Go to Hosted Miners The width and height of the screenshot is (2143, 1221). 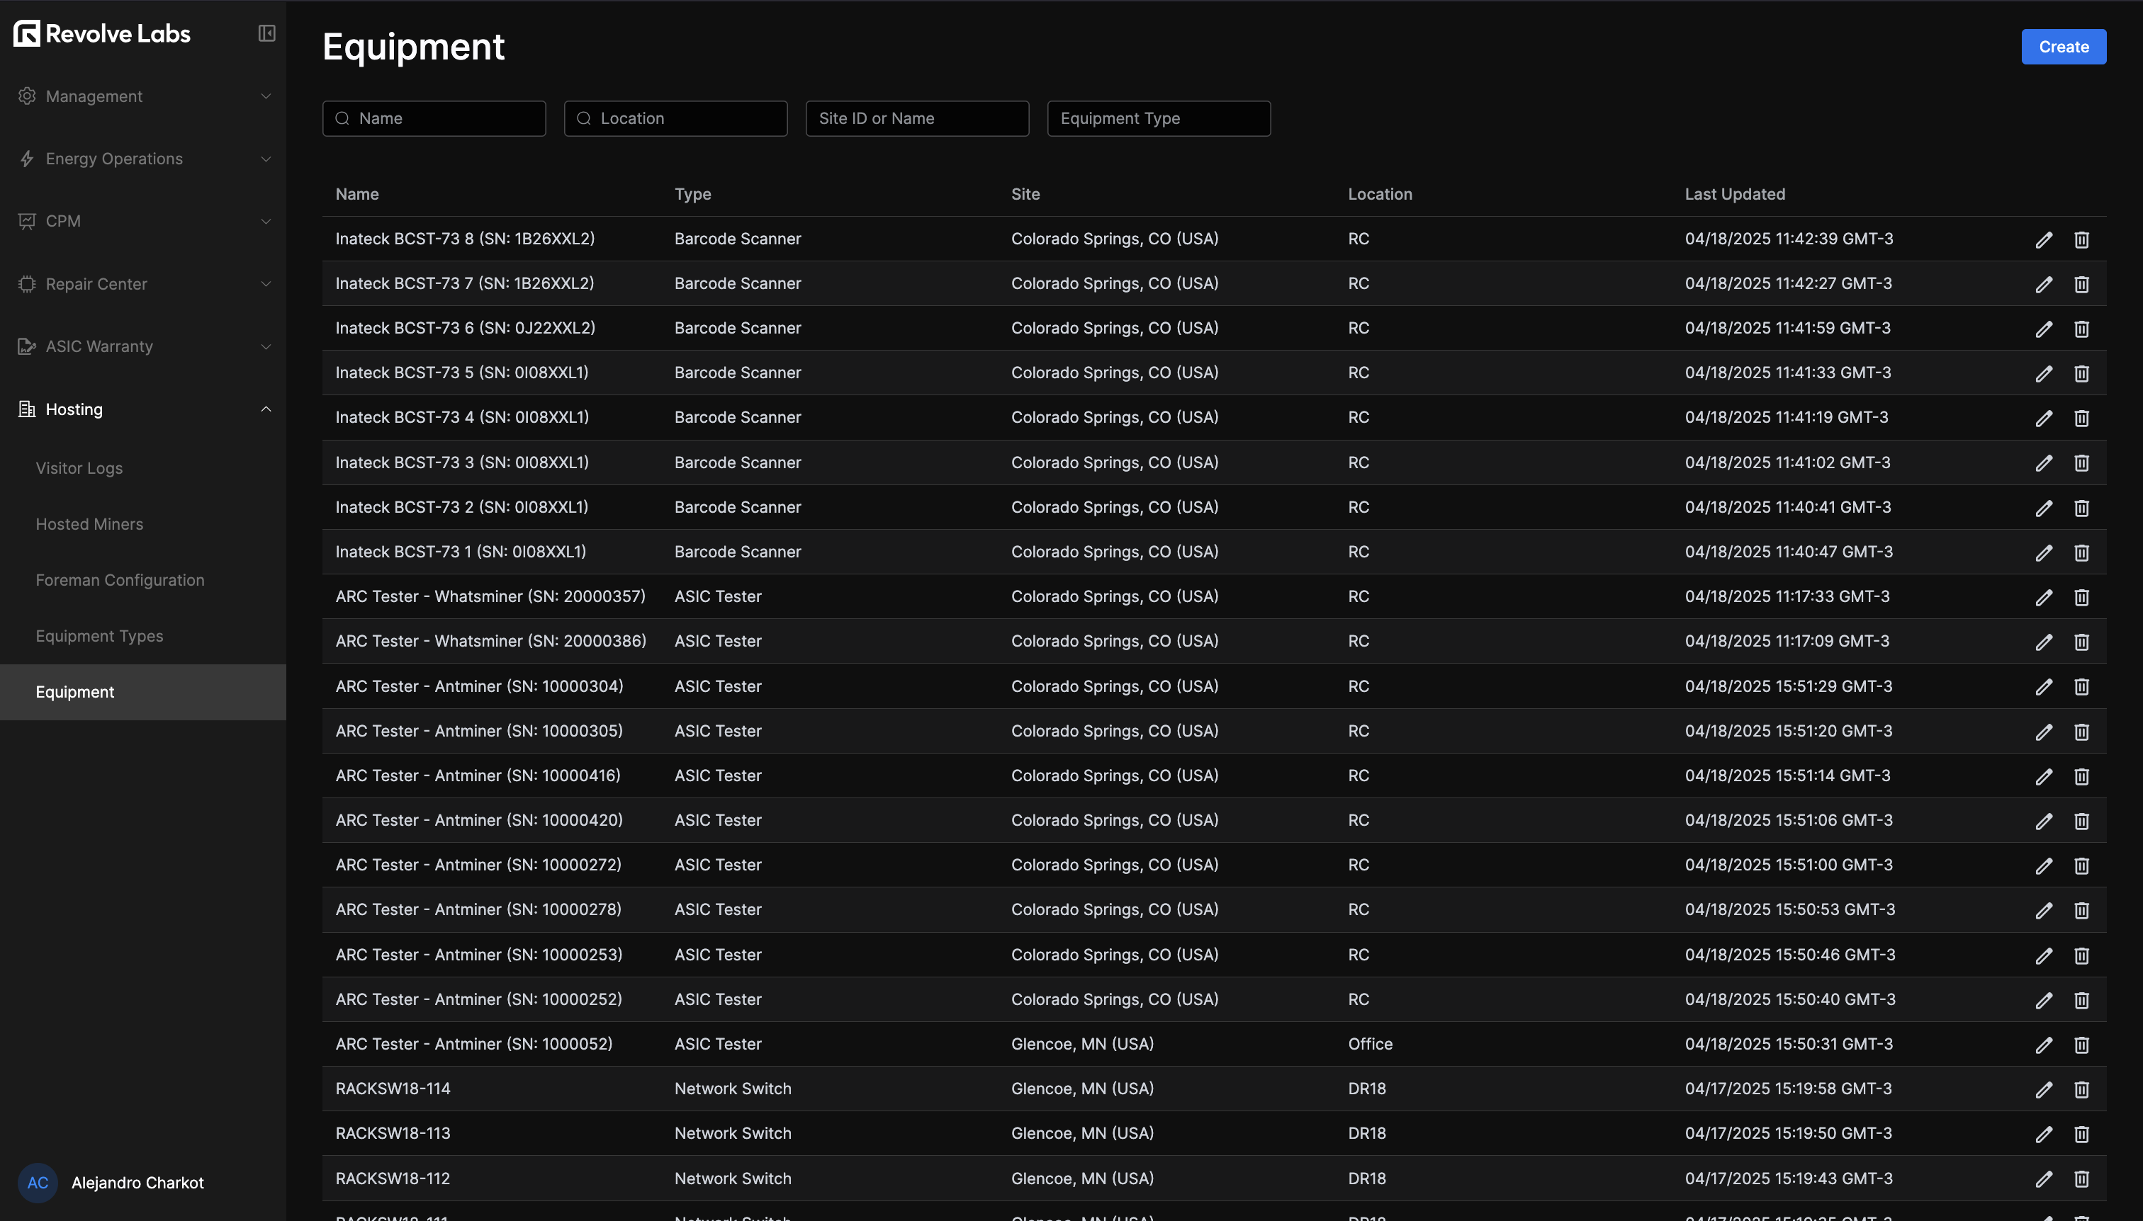(x=89, y=524)
